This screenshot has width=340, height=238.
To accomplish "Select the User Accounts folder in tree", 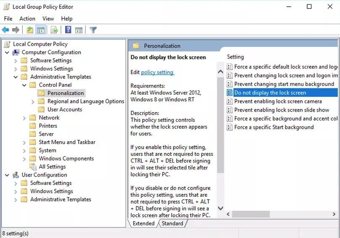I will [x=64, y=110].
